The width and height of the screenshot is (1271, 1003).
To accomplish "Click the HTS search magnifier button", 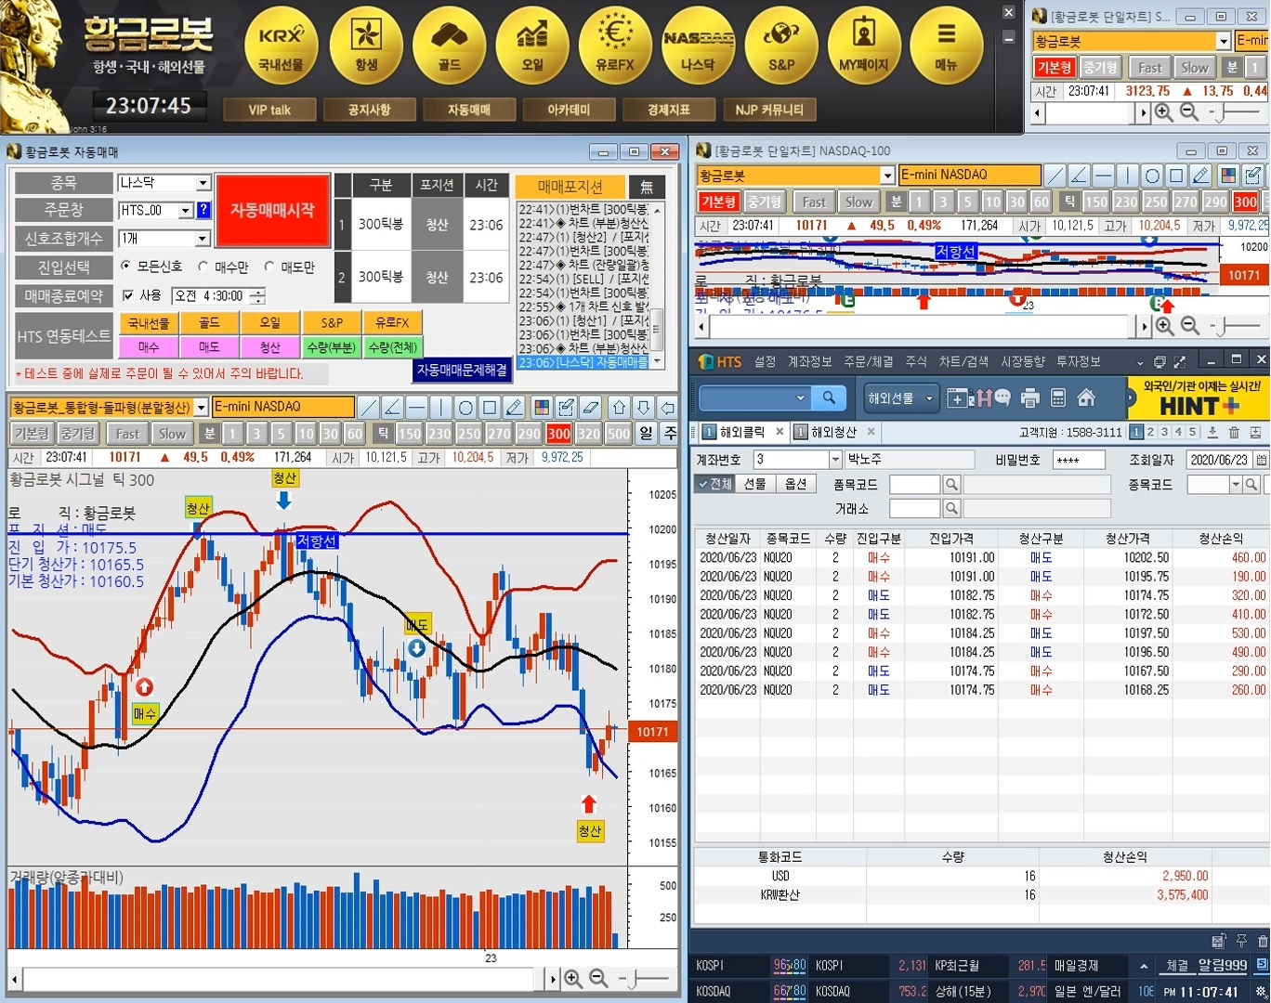I will [x=829, y=397].
